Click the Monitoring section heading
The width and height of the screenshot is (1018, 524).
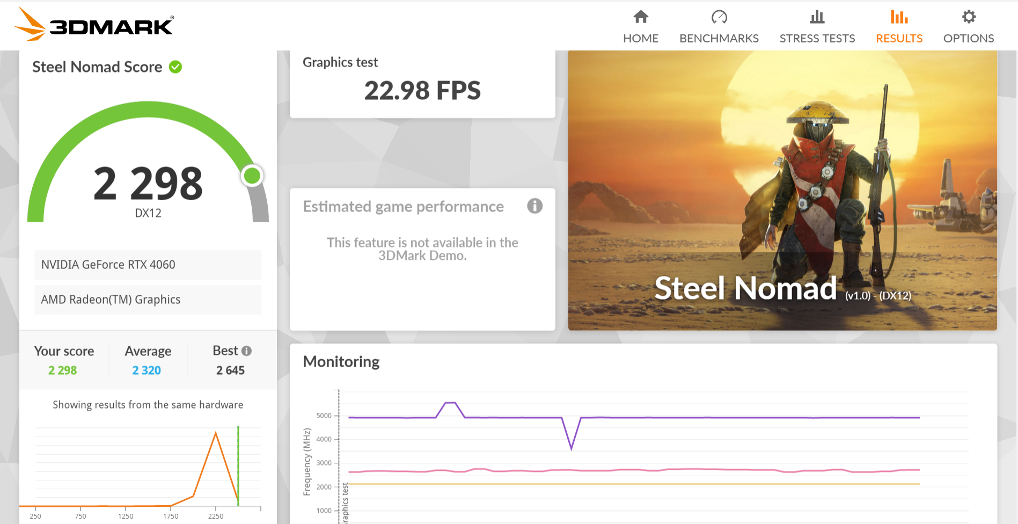tap(341, 362)
